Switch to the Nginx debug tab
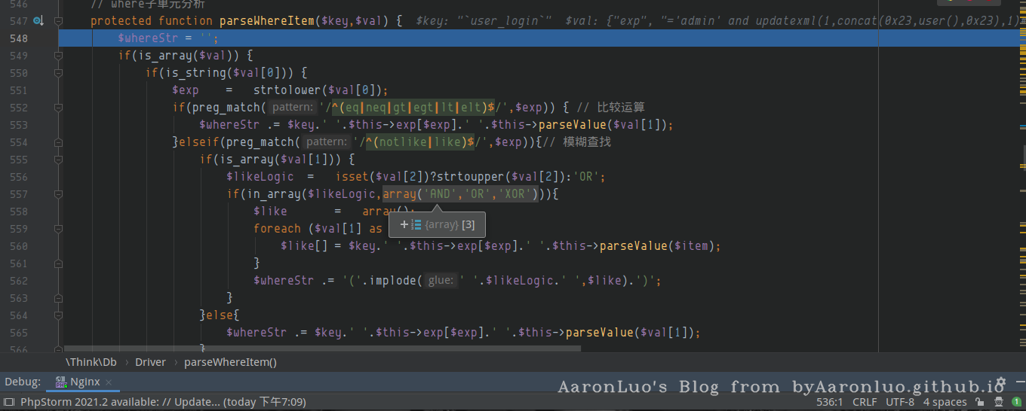The width and height of the screenshot is (1026, 411). [x=84, y=382]
